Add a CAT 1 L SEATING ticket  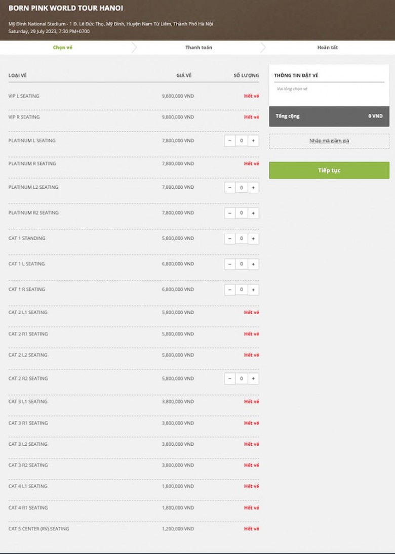click(253, 264)
